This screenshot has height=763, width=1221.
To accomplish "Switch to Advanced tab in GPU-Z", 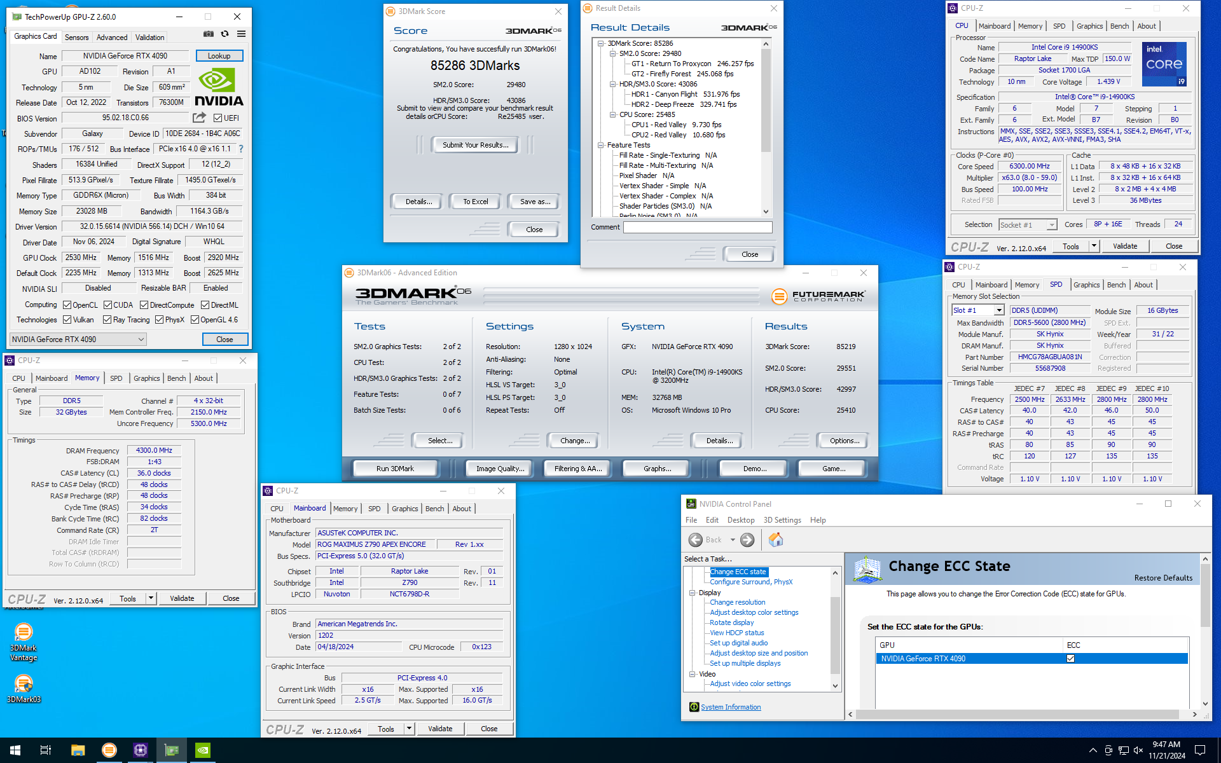I will (x=112, y=38).
